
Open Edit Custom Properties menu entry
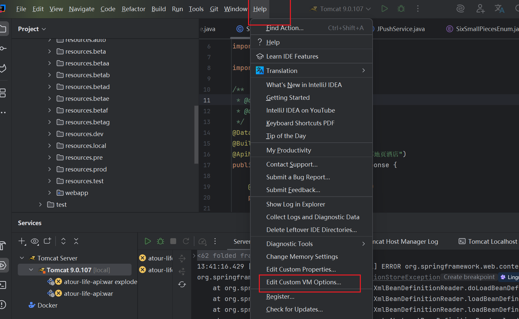[x=311, y=269]
